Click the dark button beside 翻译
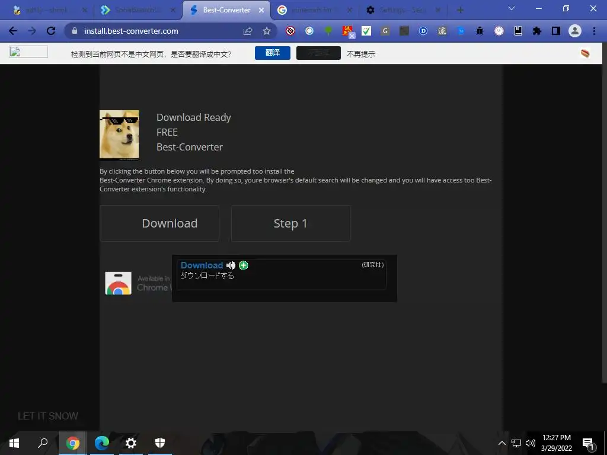The width and height of the screenshot is (607, 455). (x=318, y=53)
